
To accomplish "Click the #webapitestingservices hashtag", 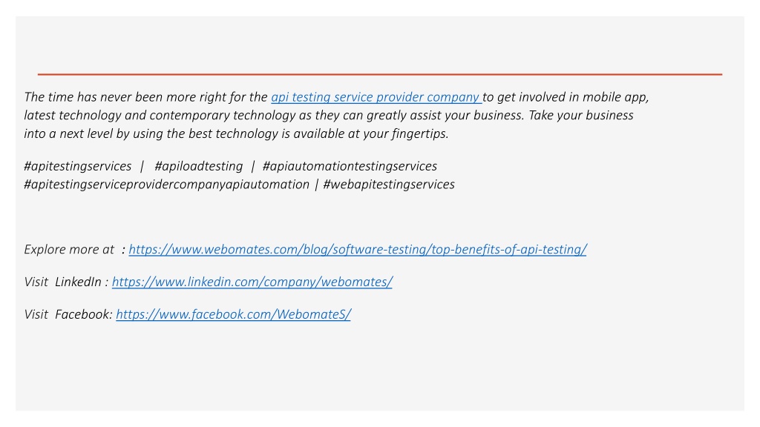I will click(x=389, y=185).
